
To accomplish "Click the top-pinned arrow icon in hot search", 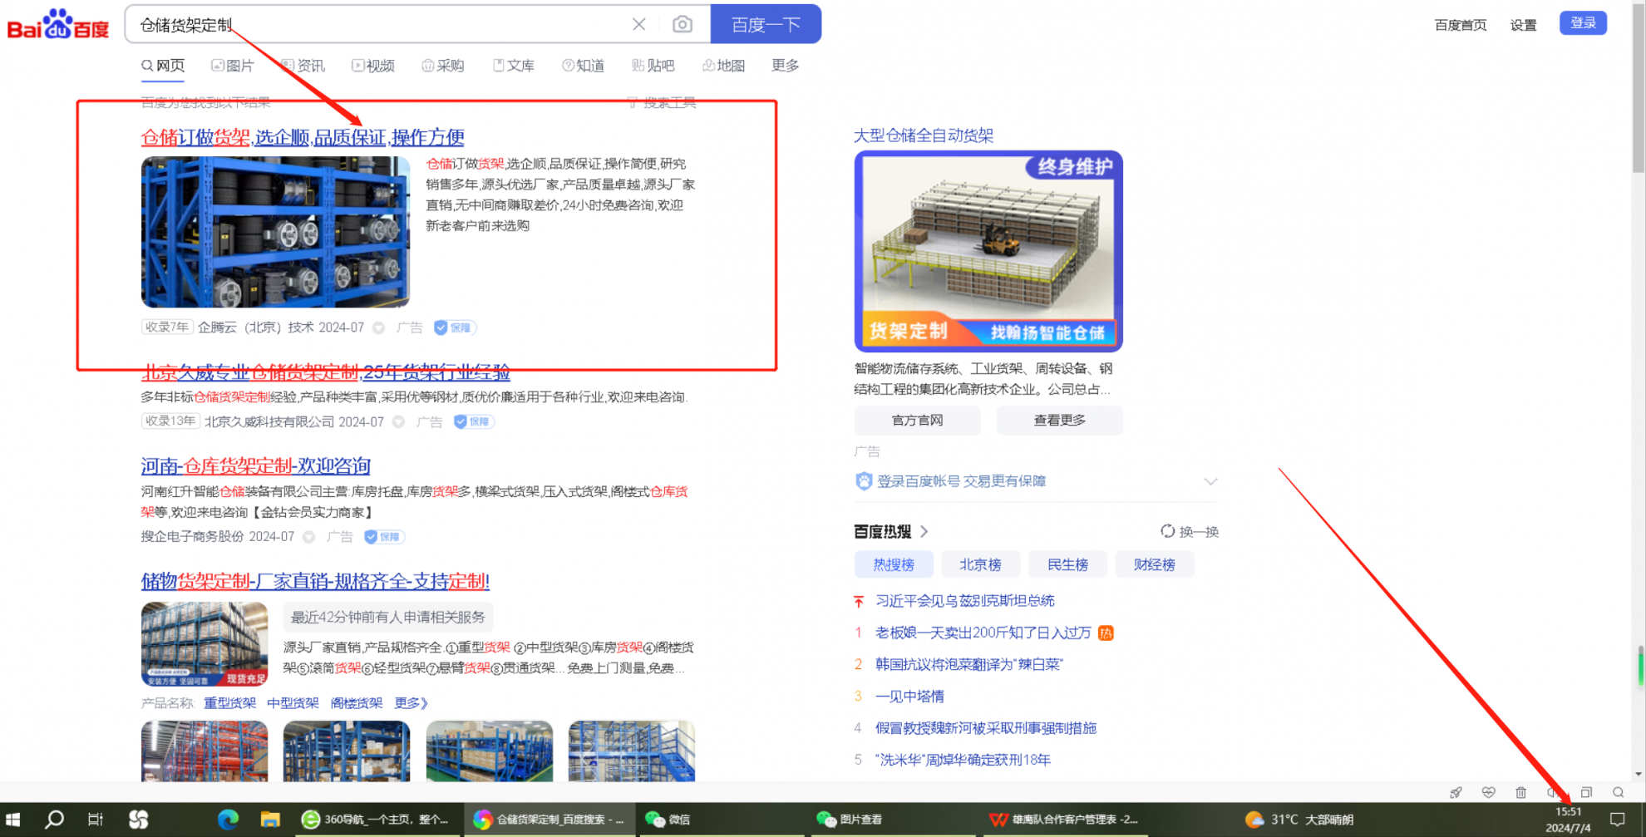I will 859,601.
